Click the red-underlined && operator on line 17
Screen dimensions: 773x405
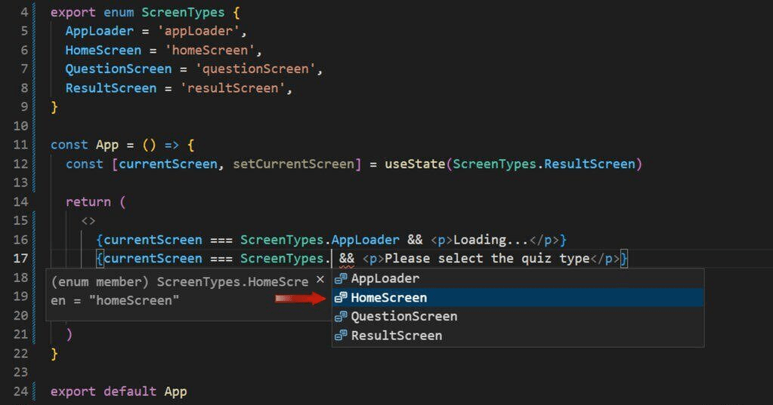(x=347, y=259)
